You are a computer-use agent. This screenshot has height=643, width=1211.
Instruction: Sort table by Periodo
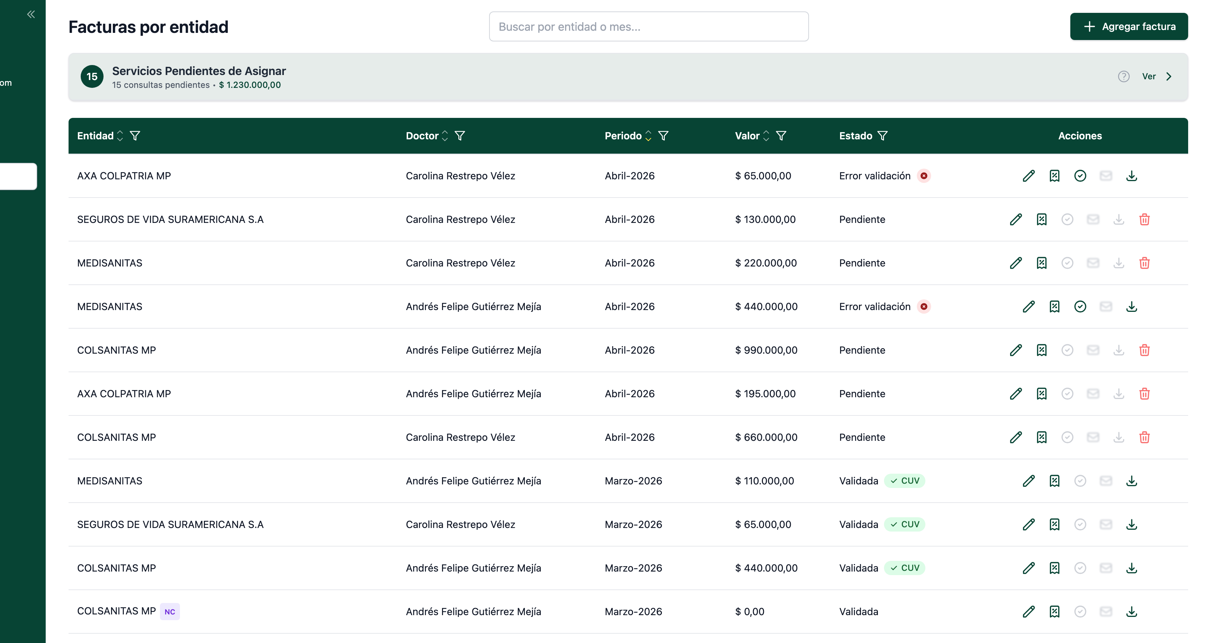648,136
